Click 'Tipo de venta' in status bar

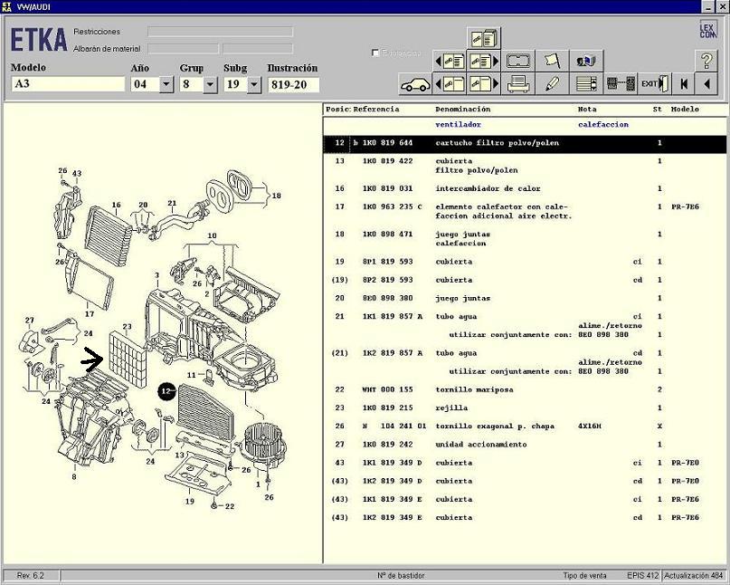(x=584, y=576)
